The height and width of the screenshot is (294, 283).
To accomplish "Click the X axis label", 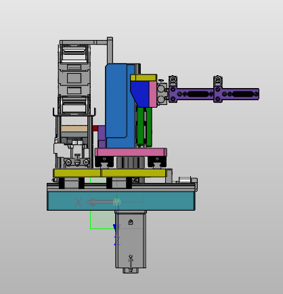I will [x=78, y=203].
